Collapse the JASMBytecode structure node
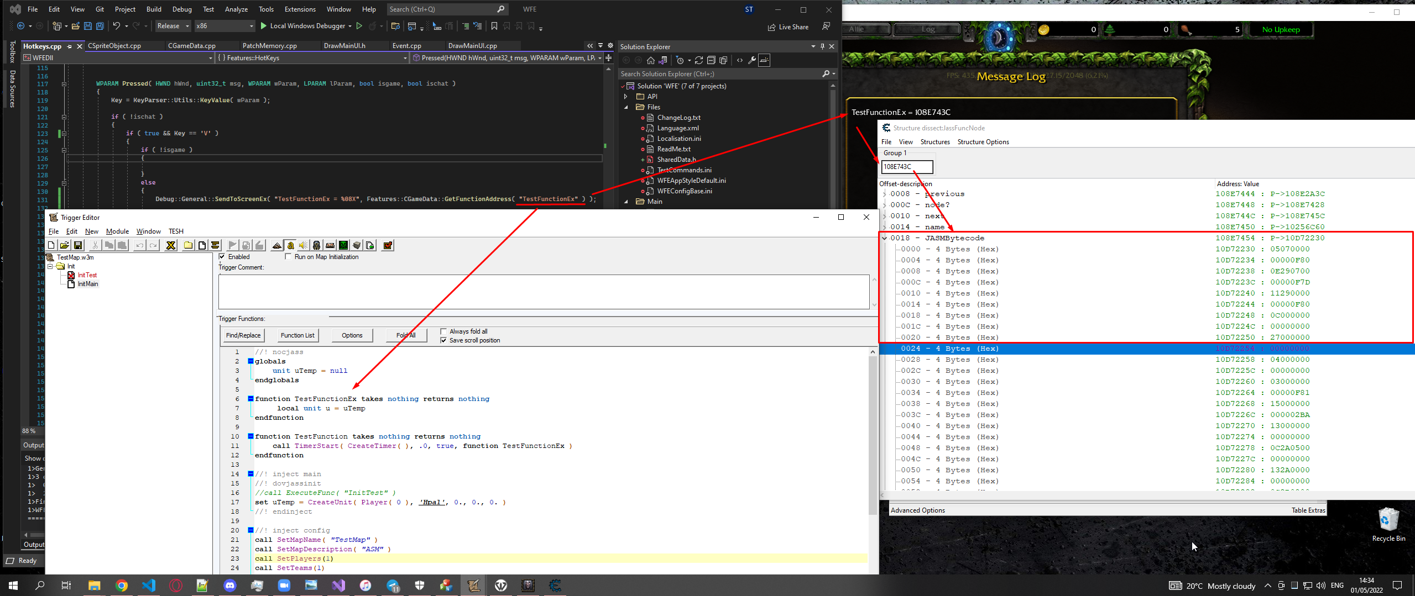 [x=885, y=238]
